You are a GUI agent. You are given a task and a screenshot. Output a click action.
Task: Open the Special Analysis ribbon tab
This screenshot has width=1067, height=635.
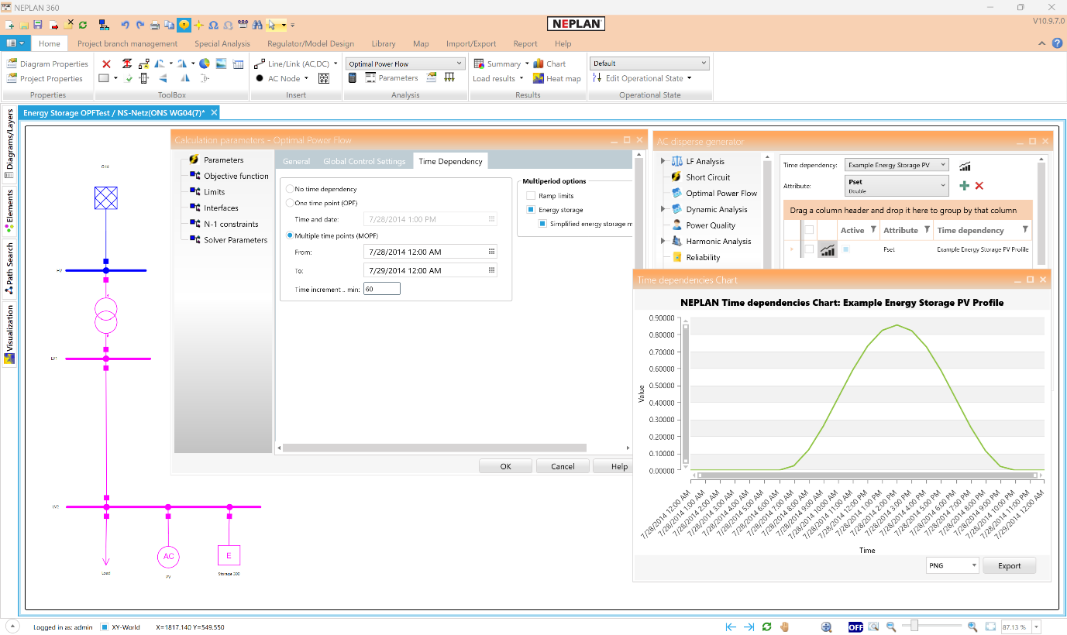click(x=222, y=44)
